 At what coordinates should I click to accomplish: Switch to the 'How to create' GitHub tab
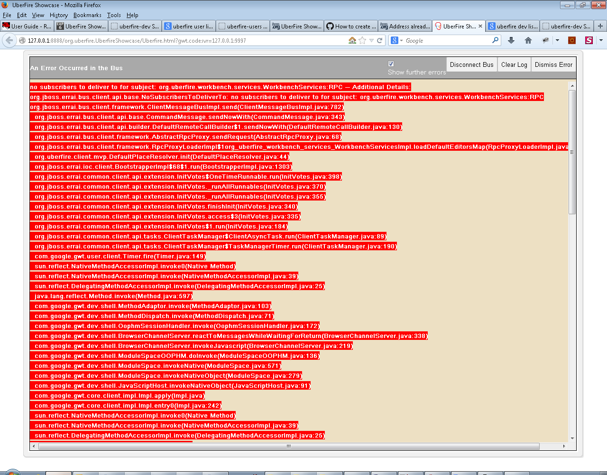click(x=351, y=27)
